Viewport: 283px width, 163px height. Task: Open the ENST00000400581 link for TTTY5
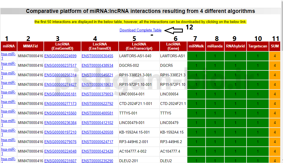click(x=97, y=113)
